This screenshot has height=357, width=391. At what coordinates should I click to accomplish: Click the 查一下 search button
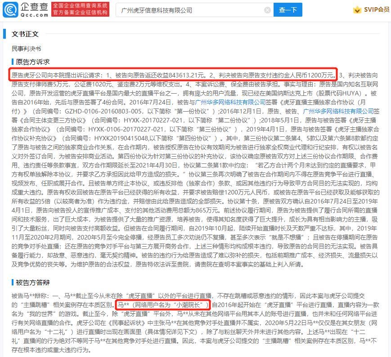288,10
